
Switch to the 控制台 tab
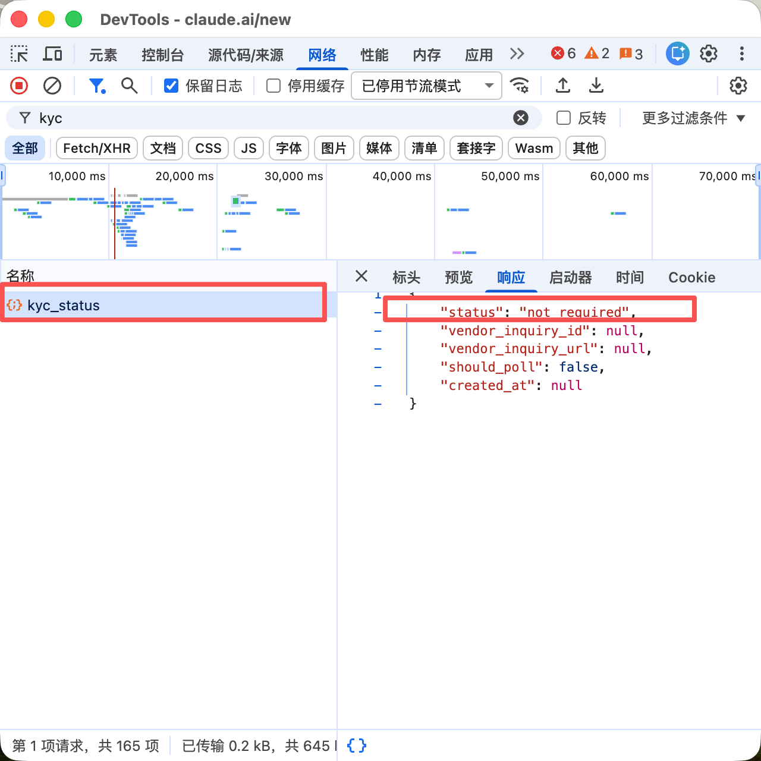click(163, 55)
